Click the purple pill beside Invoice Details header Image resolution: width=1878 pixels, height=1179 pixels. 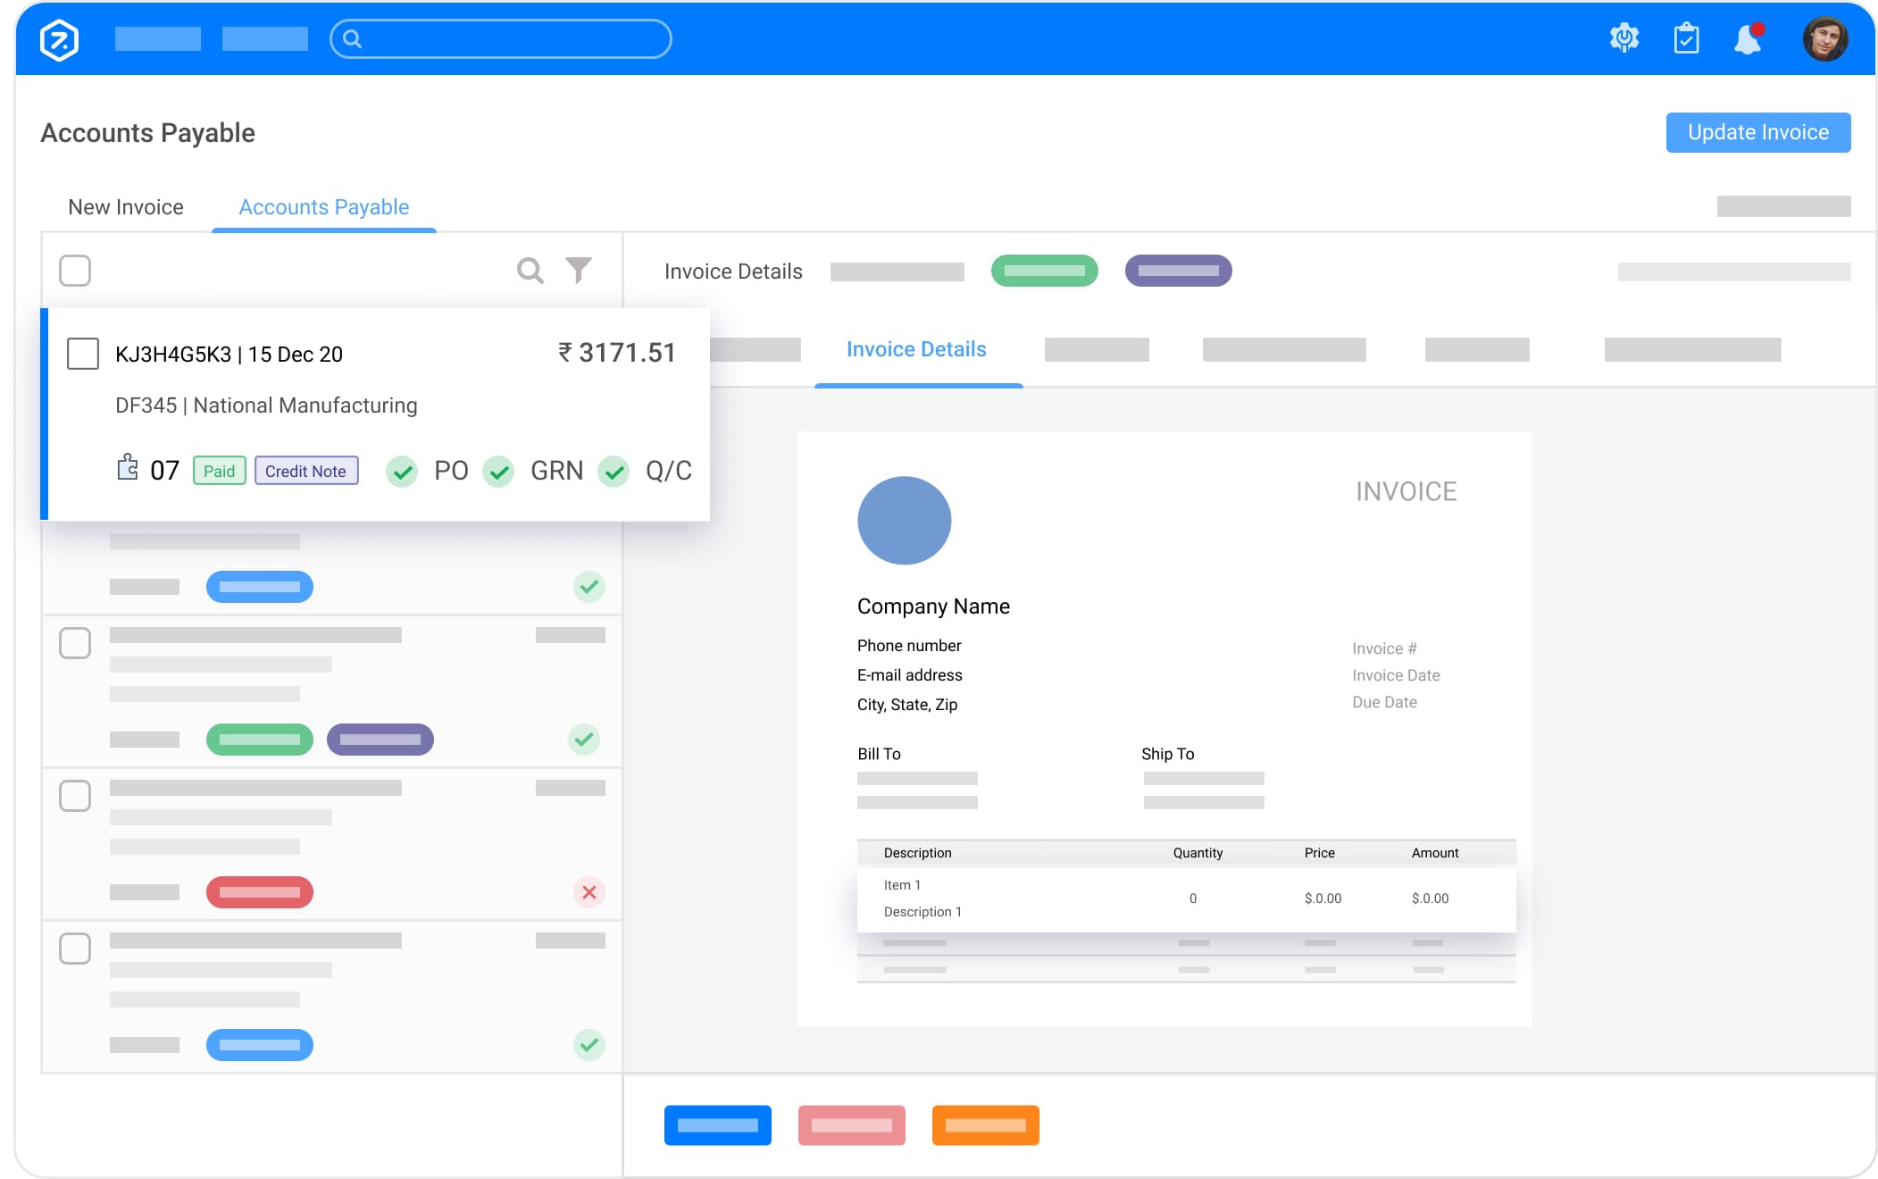click(x=1179, y=271)
